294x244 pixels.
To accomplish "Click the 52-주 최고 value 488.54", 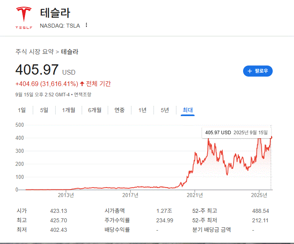I will pyautogui.click(x=260, y=211).
